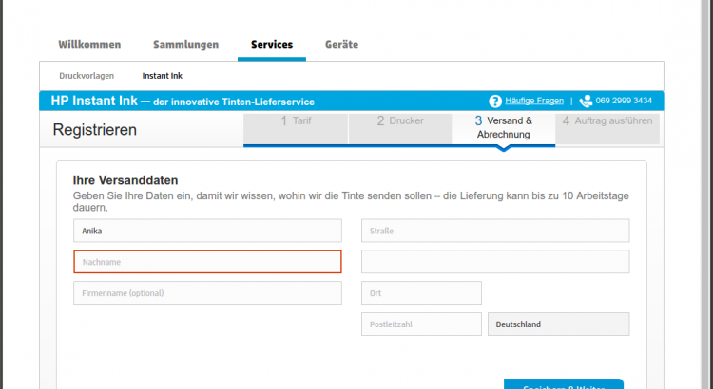713x389 pixels.
Task: Open the Häufige Fragen link
Action: (x=534, y=101)
